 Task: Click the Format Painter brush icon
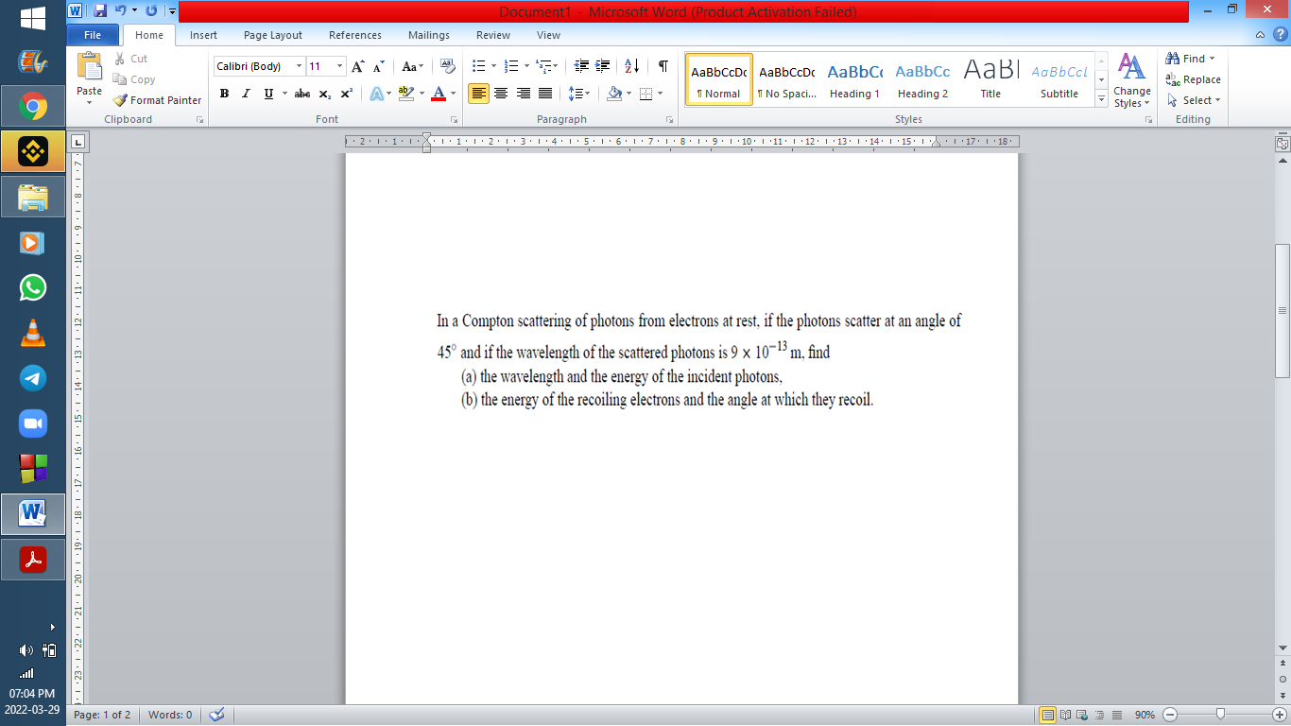120,100
